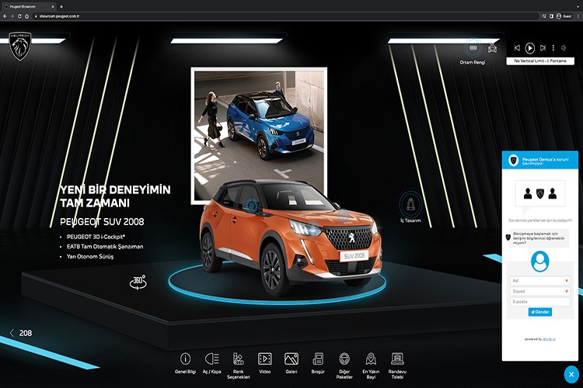583x388 pixels.
Task: Click the Soyad surname input field
Action: [540, 291]
